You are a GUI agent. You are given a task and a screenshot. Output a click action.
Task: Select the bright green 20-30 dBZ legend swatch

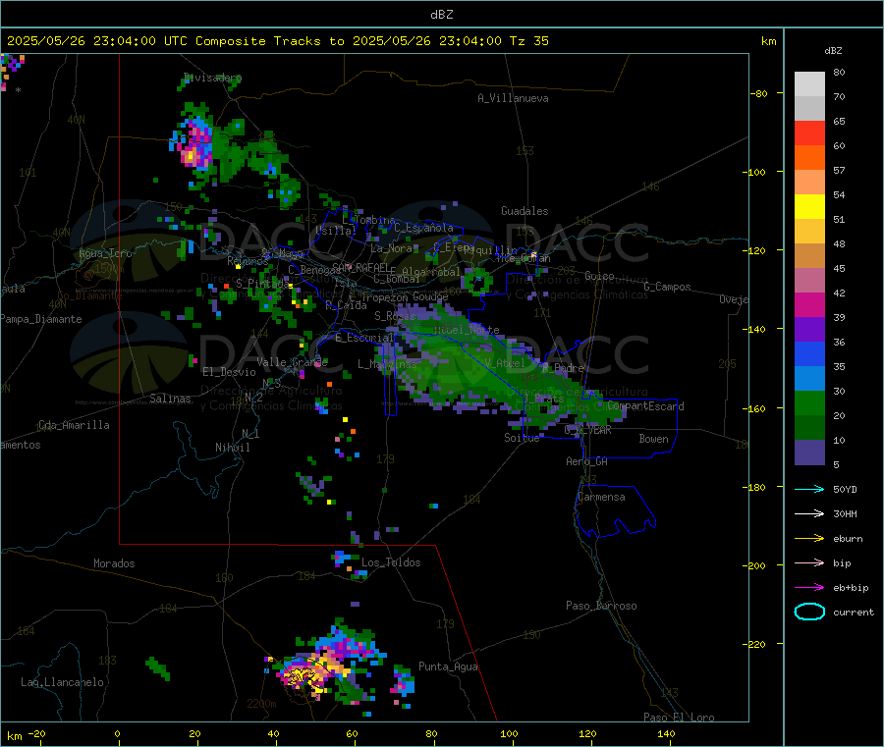pyautogui.click(x=809, y=403)
